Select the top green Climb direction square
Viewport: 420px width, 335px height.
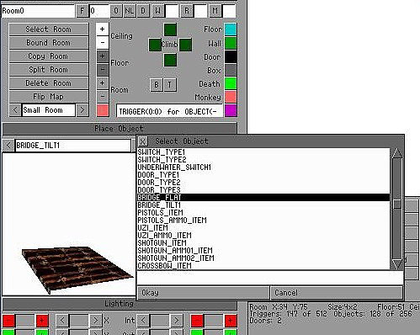[170, 29]
